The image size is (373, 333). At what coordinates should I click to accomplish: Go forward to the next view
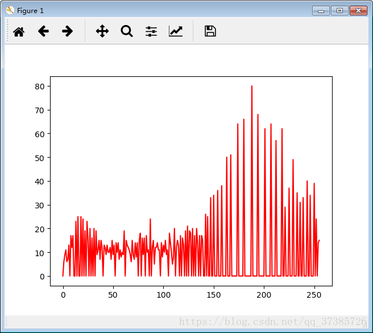pos(67,31)
